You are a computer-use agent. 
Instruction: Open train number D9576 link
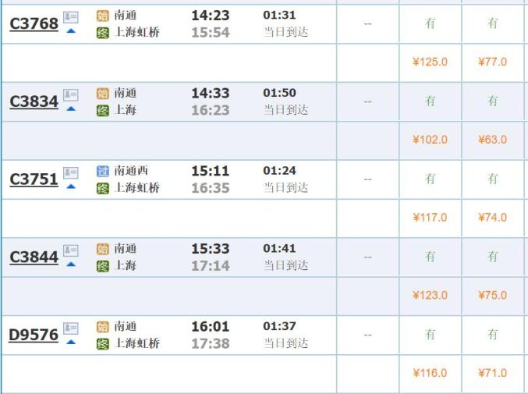34,335
